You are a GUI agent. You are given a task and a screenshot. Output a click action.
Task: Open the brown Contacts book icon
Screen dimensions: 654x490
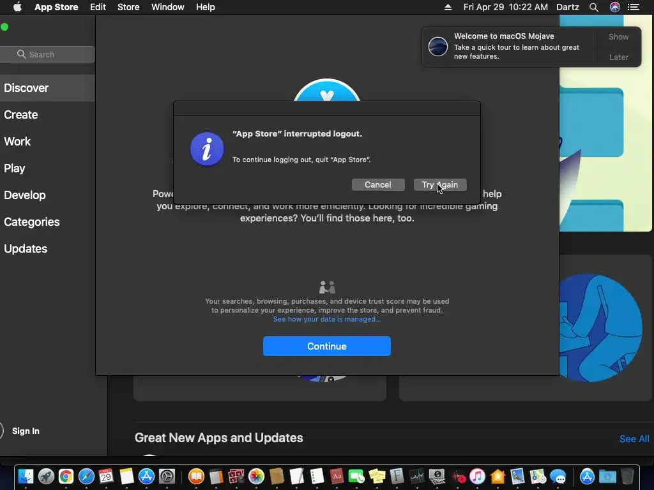click(x=277, y=476)
